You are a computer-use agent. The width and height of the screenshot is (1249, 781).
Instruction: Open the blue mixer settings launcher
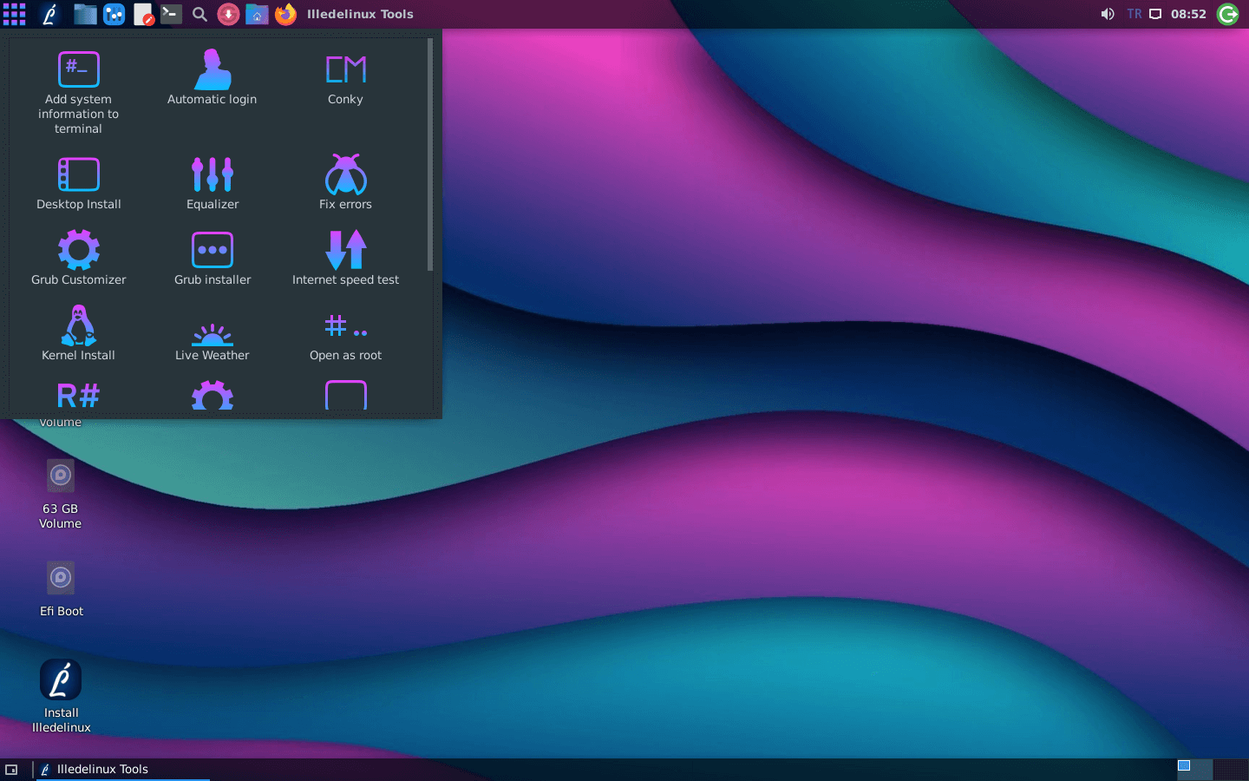(x=114, y=14)
